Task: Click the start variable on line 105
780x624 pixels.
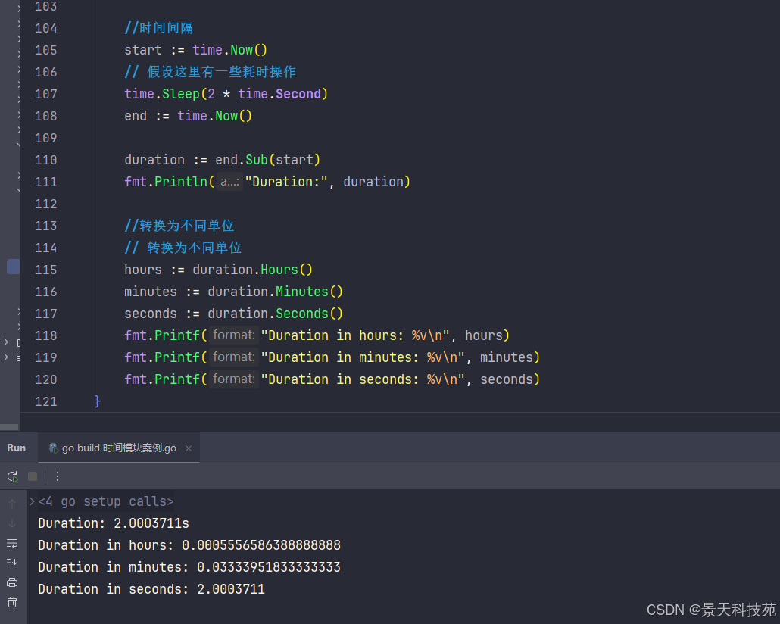Action: (x=143, y=50)
